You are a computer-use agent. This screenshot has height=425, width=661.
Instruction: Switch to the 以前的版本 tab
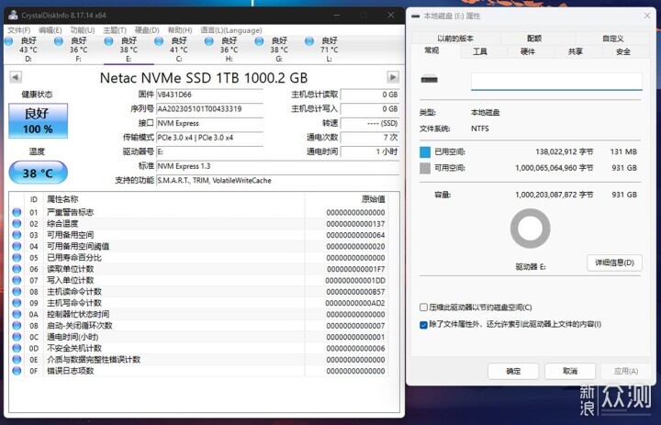coord(455,39)
